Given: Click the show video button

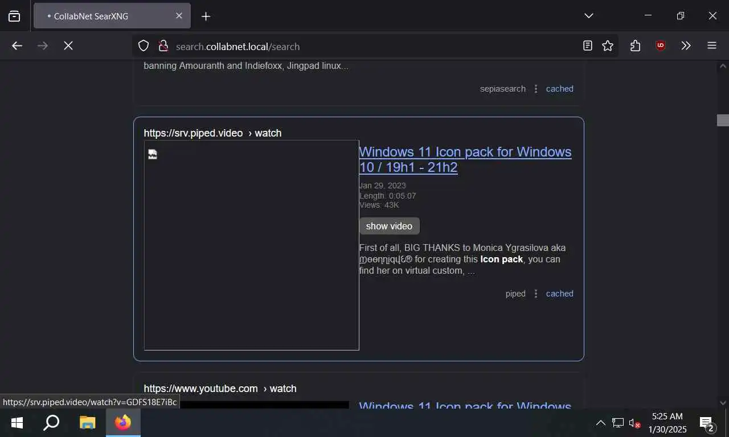Looking at the screenshot, I should (x=390, y=226).
